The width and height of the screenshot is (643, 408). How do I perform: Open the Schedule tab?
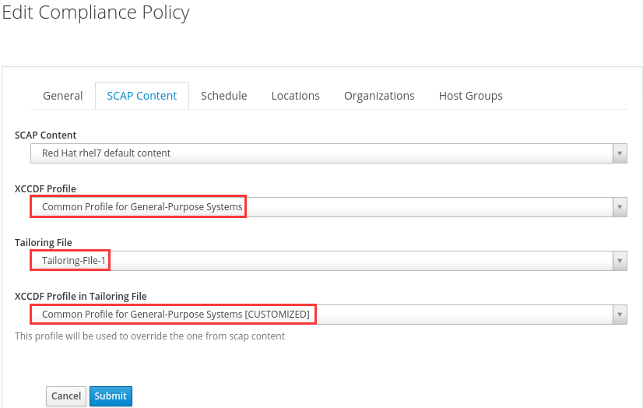point(223,96)
